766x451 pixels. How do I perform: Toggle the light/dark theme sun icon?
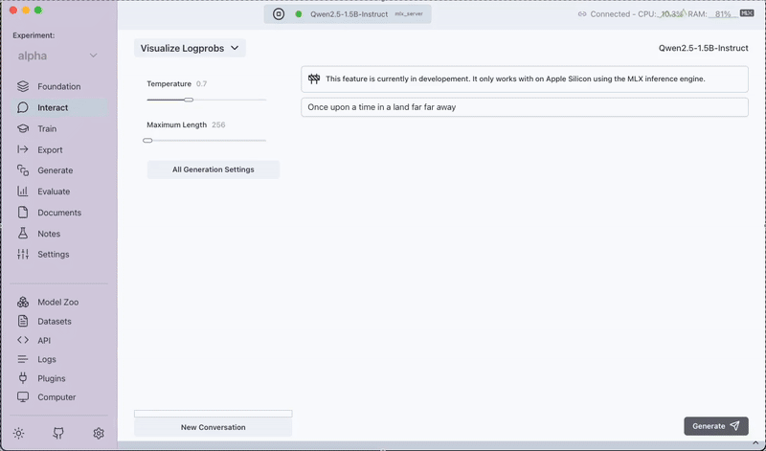click(18, 433)
